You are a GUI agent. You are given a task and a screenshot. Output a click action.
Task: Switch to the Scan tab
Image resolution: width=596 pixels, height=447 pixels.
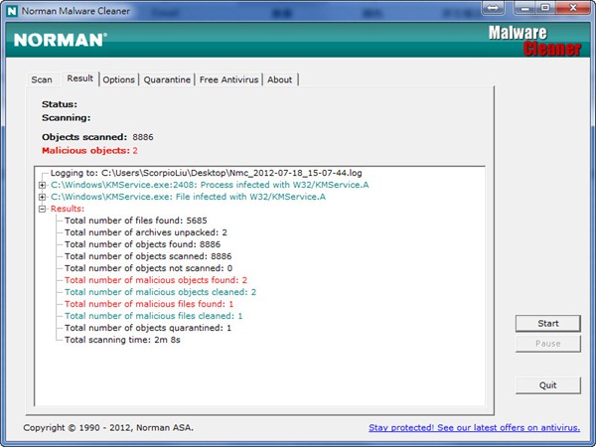[x=42, y=79]
